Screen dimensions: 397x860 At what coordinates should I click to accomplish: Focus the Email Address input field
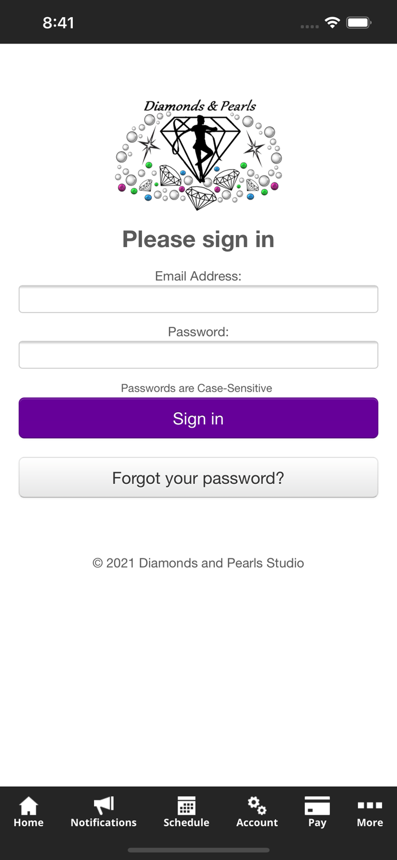click(198, 299)
